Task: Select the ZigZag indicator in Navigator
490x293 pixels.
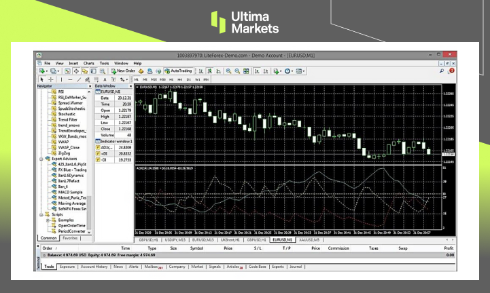Action: point(64,153)
